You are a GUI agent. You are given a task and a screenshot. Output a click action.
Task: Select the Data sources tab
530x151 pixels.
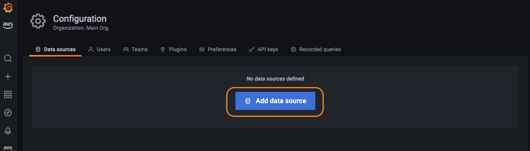click(55, 49)
